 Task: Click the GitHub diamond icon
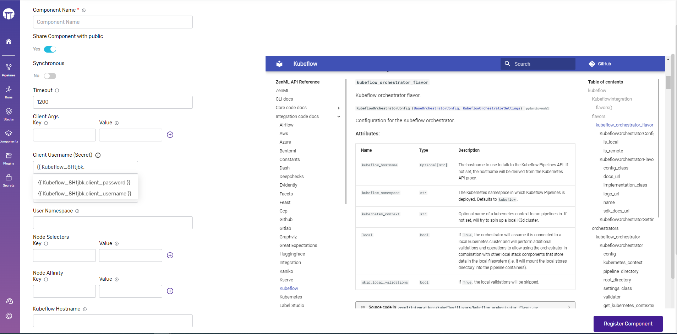592,64
